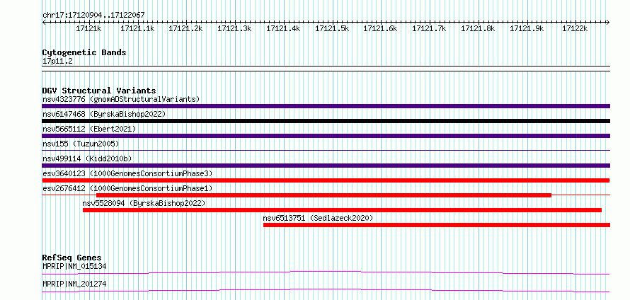This screenshot has height=300, width=630.
Task: Click the 17121.2k ruler tick label
Action: tap(185, 28)
